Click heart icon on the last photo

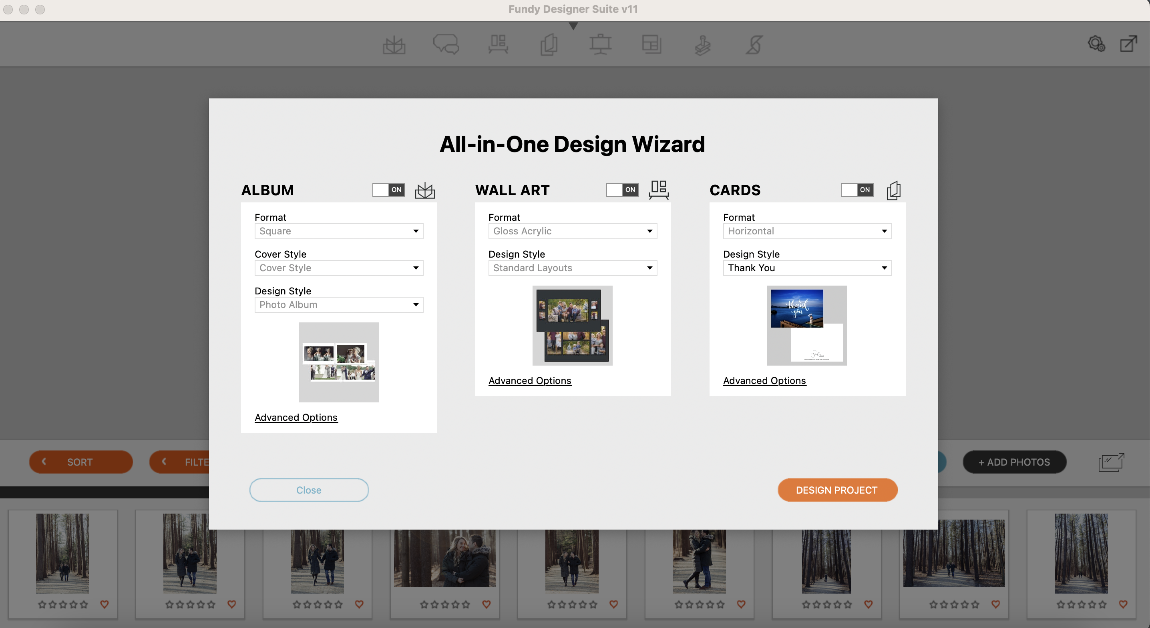[1123, 604]
